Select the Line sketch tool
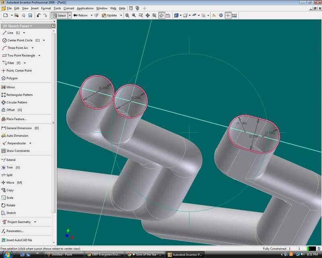Image resolution: width=322 pixels, height=258 pixels. (10, 33)
